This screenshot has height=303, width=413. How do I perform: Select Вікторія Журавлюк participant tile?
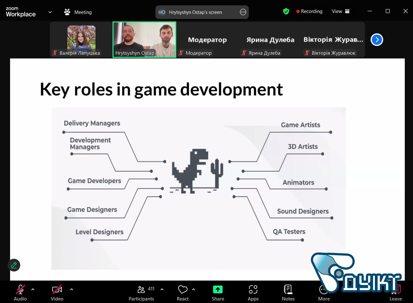pyautogui.click(x=334, y=40)
